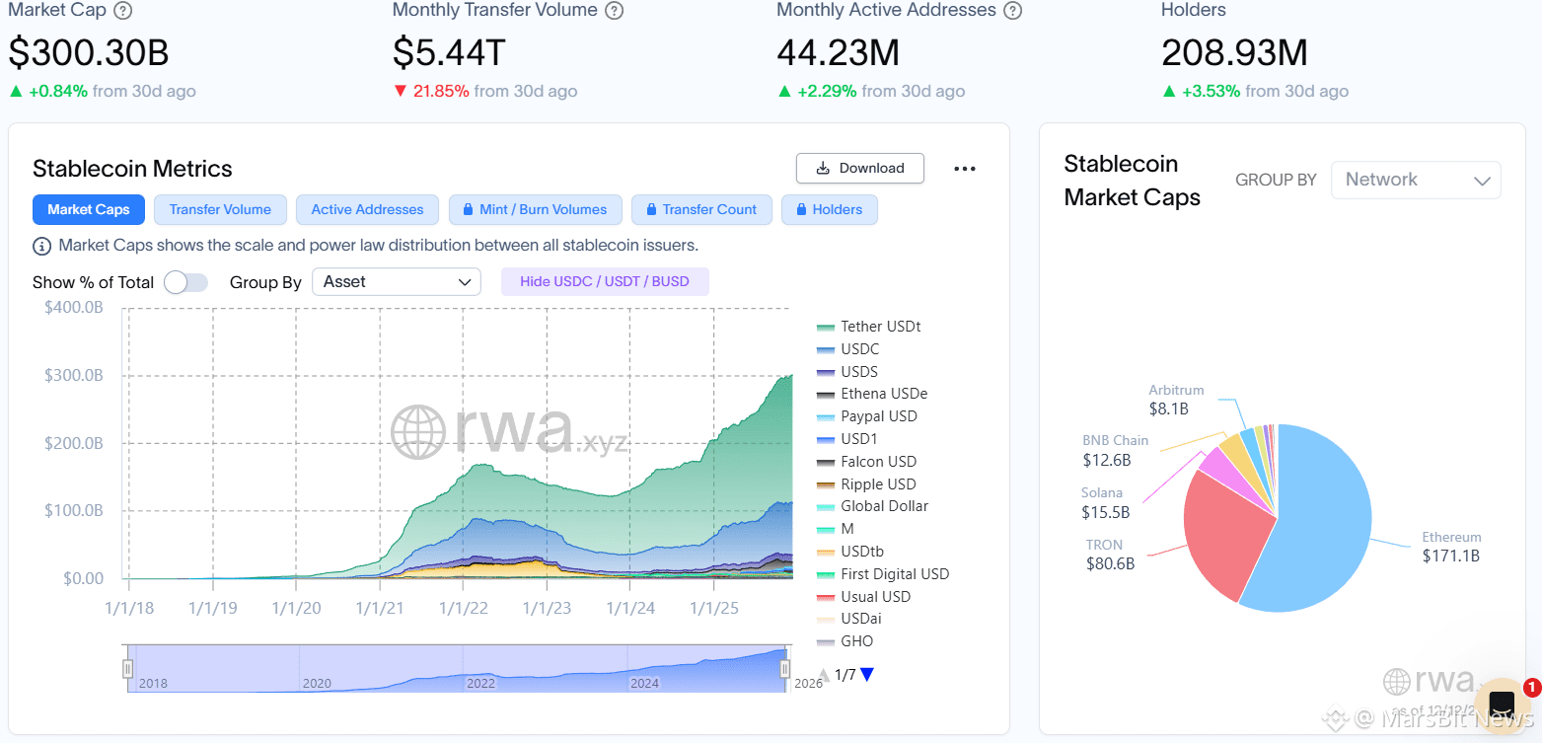Click the left handle of range slider
This screenshot has width=1542, height=743.
[x=127, y=669]
